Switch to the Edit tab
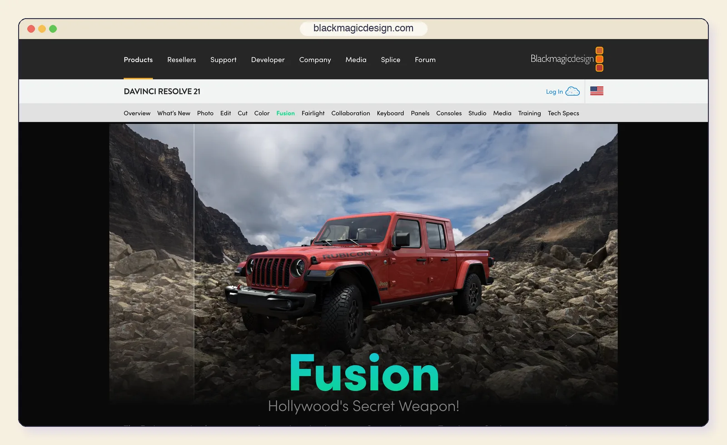 [225, 113]
